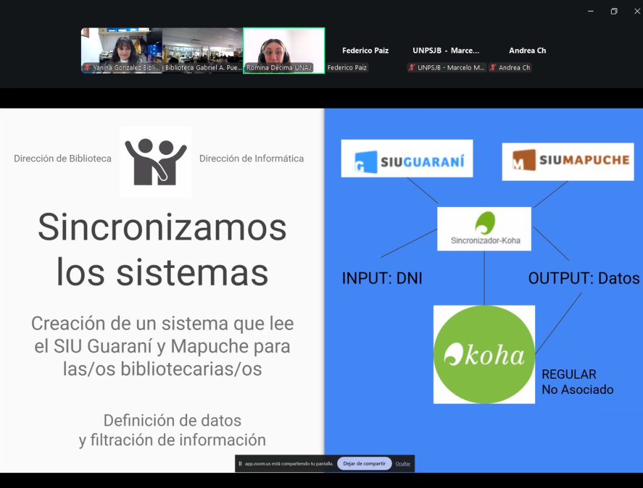Click 'Sincronizamos' heading word

(163, 228)
